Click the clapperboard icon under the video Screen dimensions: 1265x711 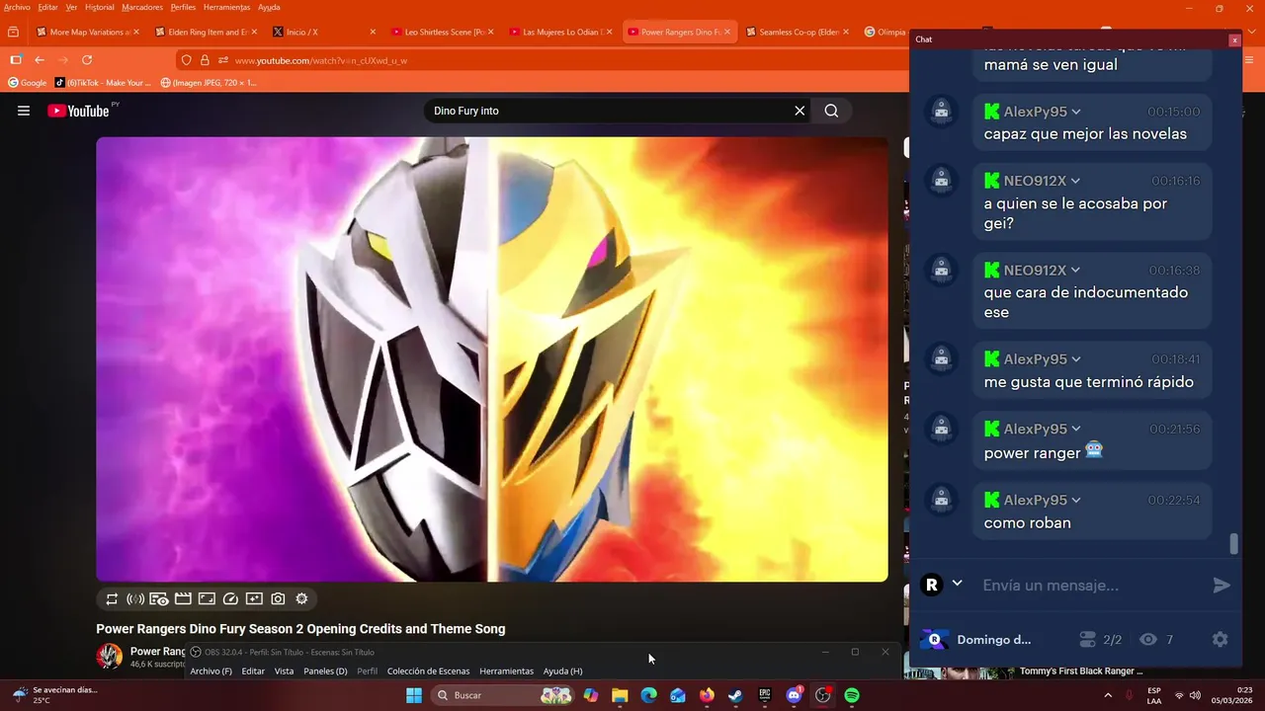point(183,598)
